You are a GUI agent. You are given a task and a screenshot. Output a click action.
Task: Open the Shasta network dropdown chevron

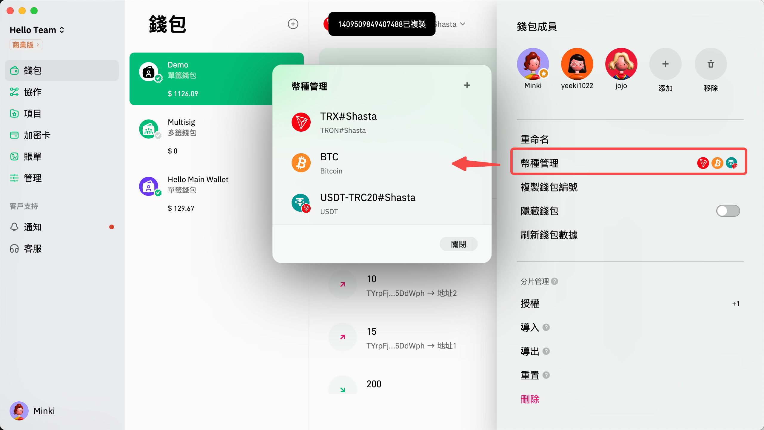click(463, 24)
